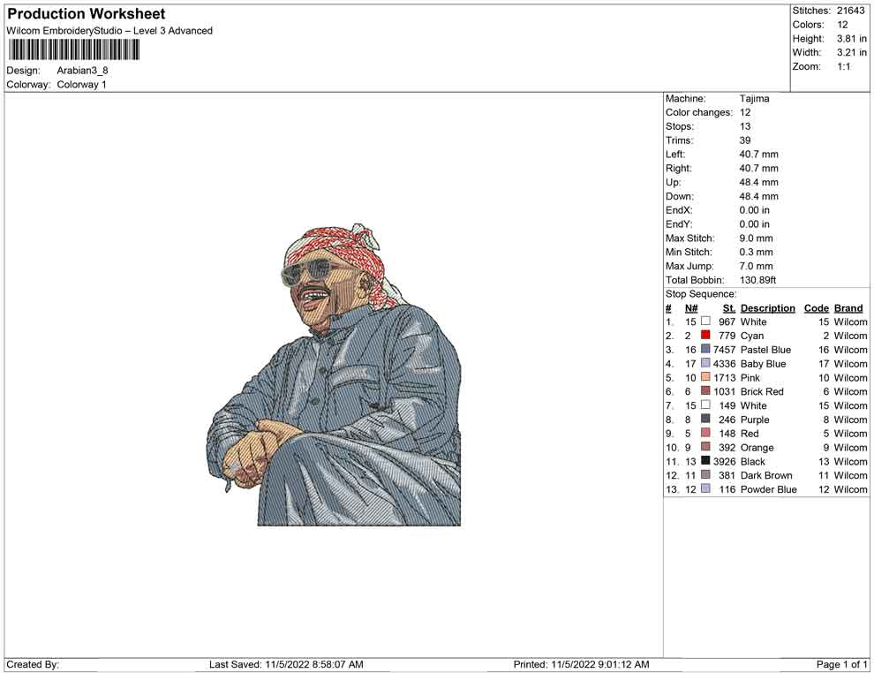Click the red Cyan swatch in stop 2

705,335
